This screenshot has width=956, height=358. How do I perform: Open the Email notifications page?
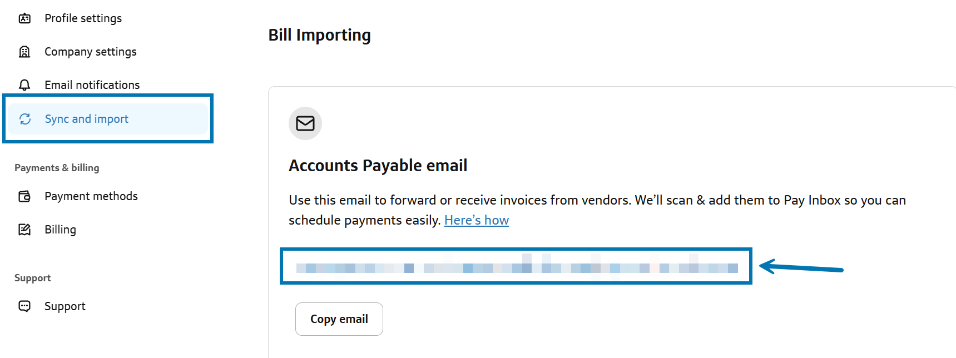pyautogui.click(x=92, y=85)
